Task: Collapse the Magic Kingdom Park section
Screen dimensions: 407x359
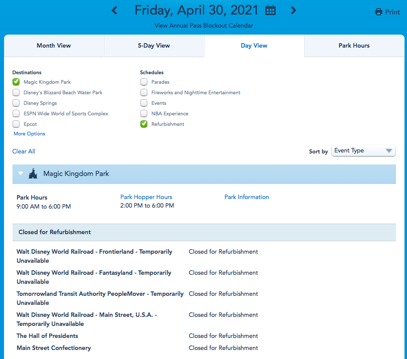Action: click(x=21, y=173)
